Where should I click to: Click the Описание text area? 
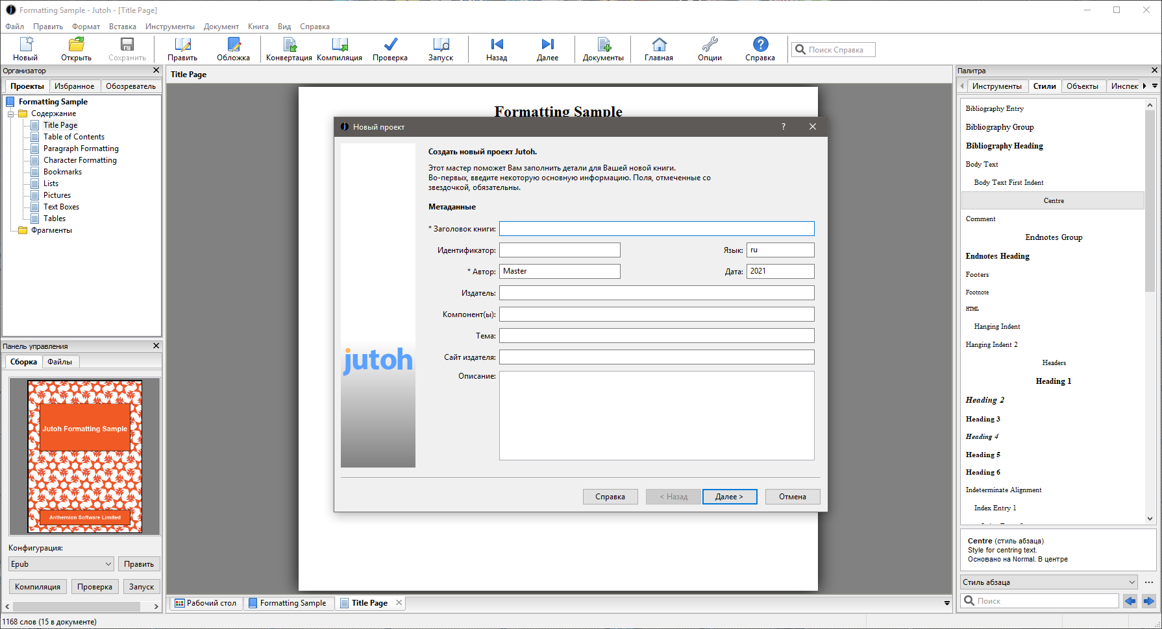pos(656,416)
